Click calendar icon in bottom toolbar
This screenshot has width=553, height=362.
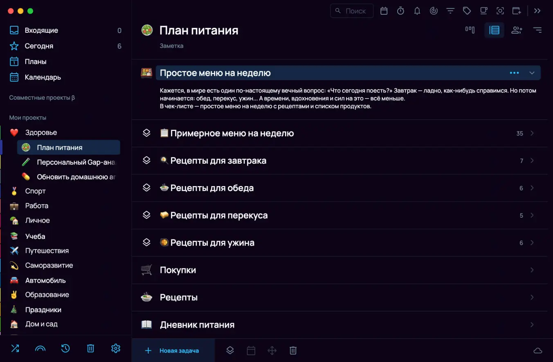pos(251,351)
